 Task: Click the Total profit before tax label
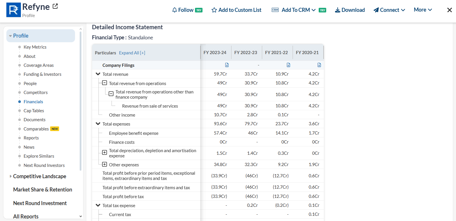[123, 197]
